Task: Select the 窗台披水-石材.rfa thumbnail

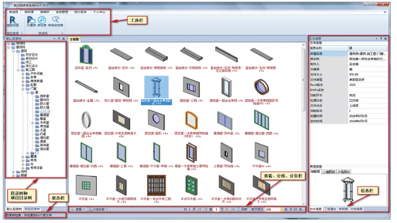Action: [x=121, y=54]
